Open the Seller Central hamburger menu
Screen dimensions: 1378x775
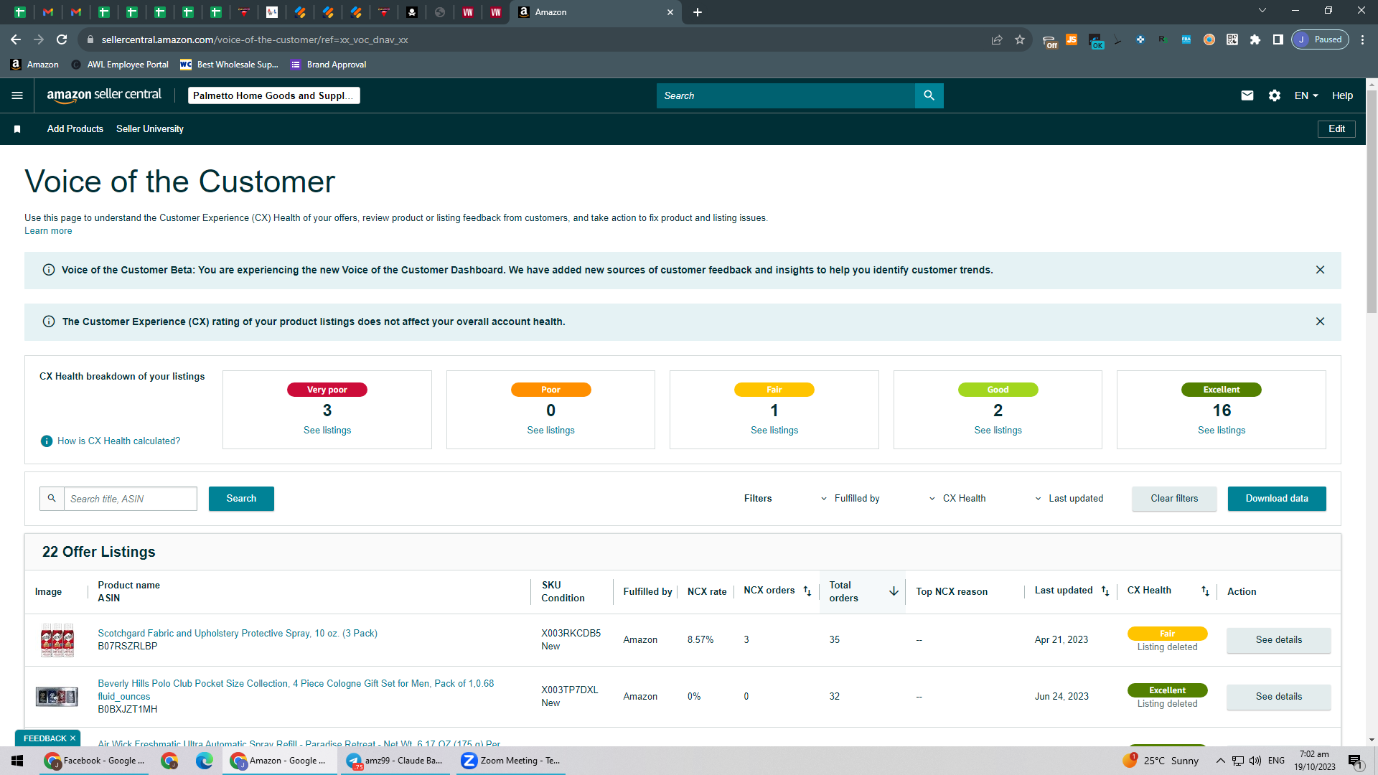pyautogui.click(x=17, y=95)
